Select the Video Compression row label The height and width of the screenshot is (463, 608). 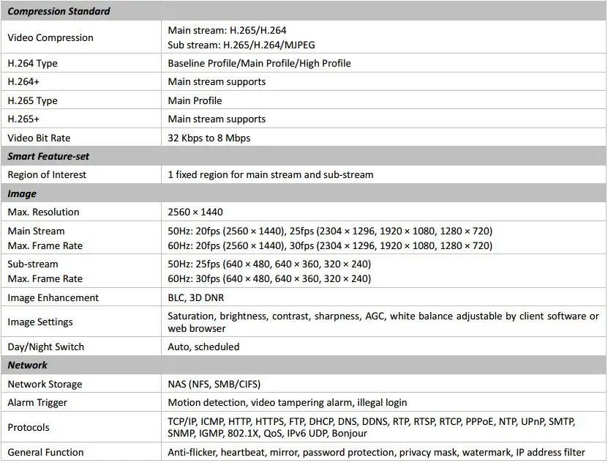pos(50,37)
